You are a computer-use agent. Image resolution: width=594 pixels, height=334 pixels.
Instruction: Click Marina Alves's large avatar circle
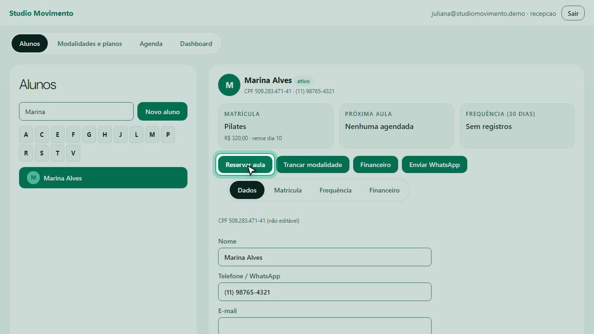coord(229,85)
